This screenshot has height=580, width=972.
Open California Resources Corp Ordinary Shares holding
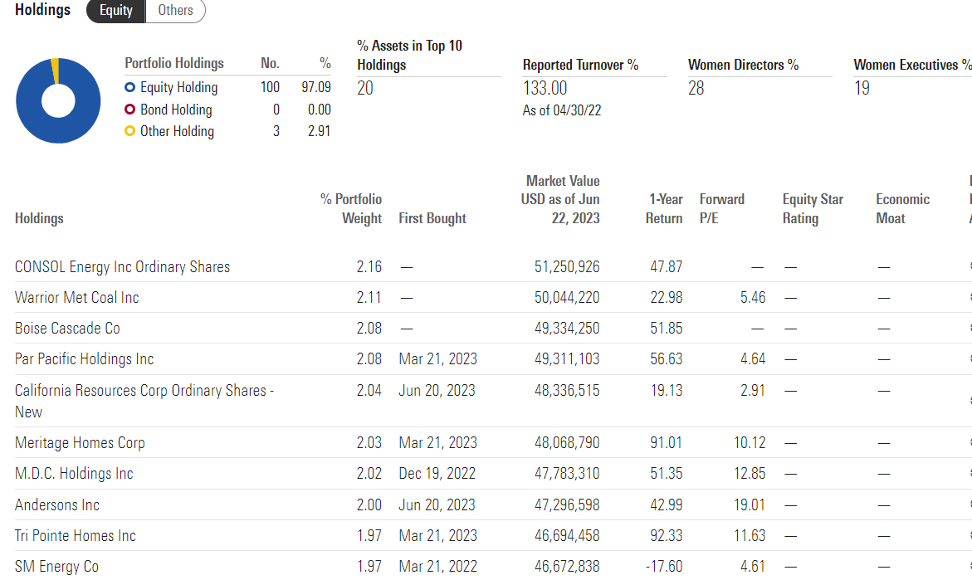(144, 401)
